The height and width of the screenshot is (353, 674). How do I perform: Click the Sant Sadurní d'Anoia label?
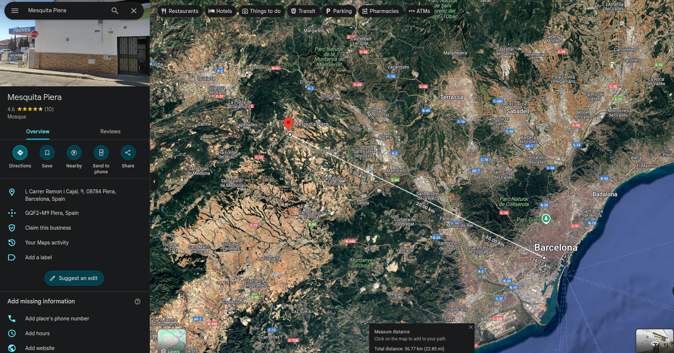311,215
